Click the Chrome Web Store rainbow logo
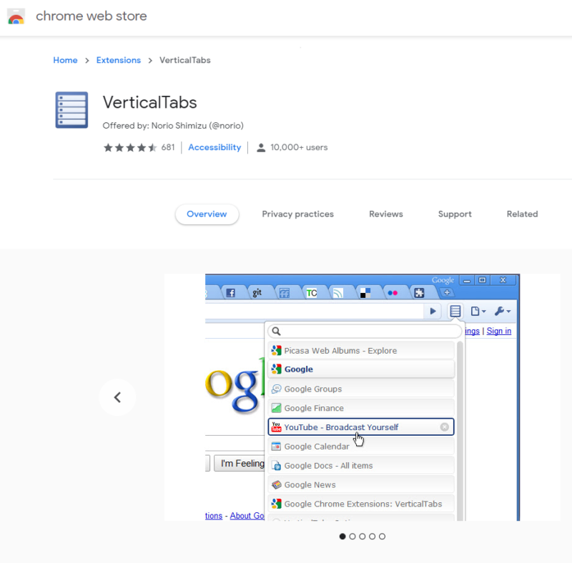 16,16
